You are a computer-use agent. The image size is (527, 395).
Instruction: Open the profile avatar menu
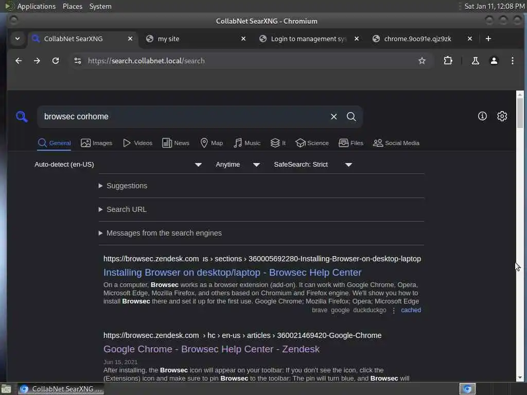(x=494, y=61)
